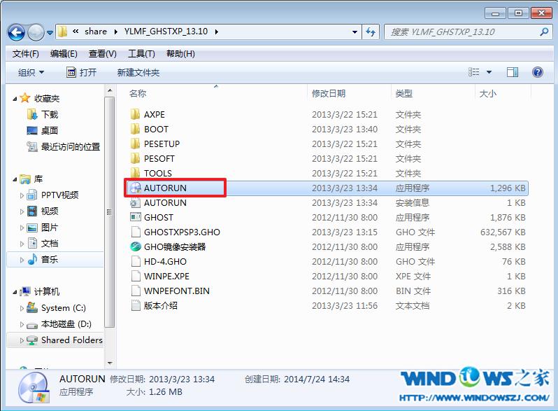Viewport: 558px width, 411px height.
Task: Open the view options dropdown arrow
Action: 489,72
